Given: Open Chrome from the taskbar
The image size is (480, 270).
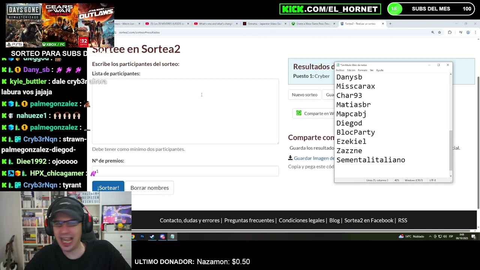Looking at the screenshot, I should [x=133, y=237].
